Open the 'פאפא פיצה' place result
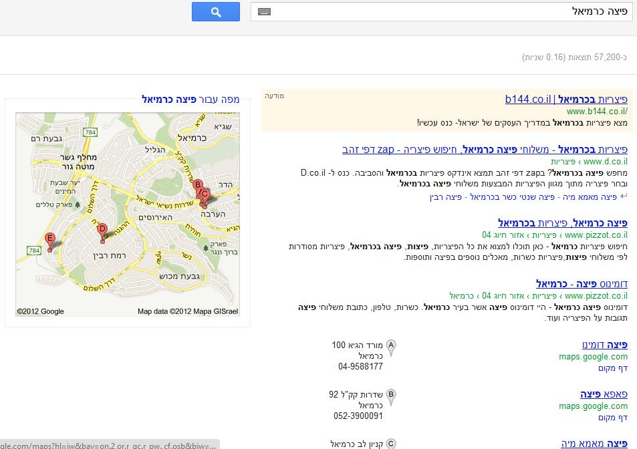Viewport: 637px width, 449px height. tap(604, 394)
